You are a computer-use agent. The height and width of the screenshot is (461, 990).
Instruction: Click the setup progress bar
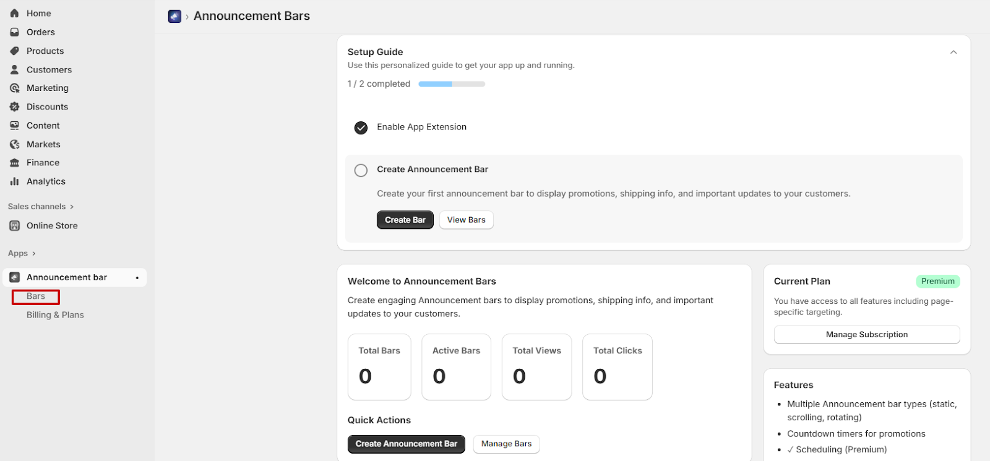pos(452,84)
